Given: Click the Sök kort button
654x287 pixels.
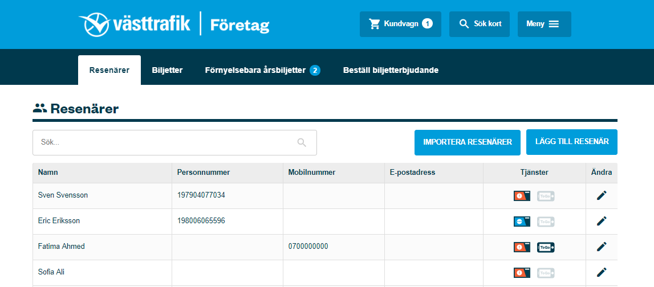Looking at the screenshot, I should [479, 24].
